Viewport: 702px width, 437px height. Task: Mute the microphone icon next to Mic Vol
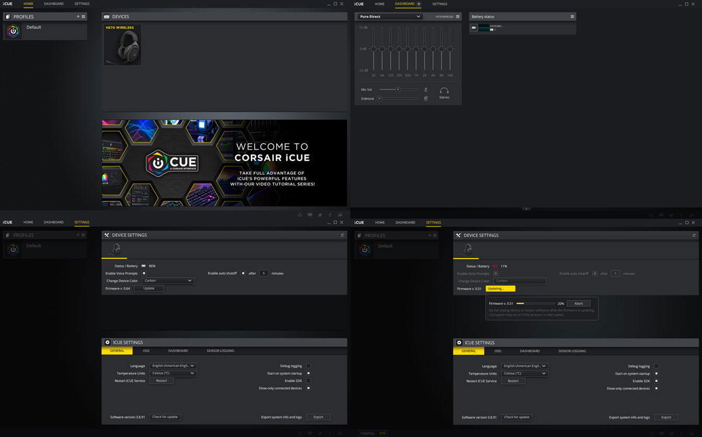click(426, 90)
